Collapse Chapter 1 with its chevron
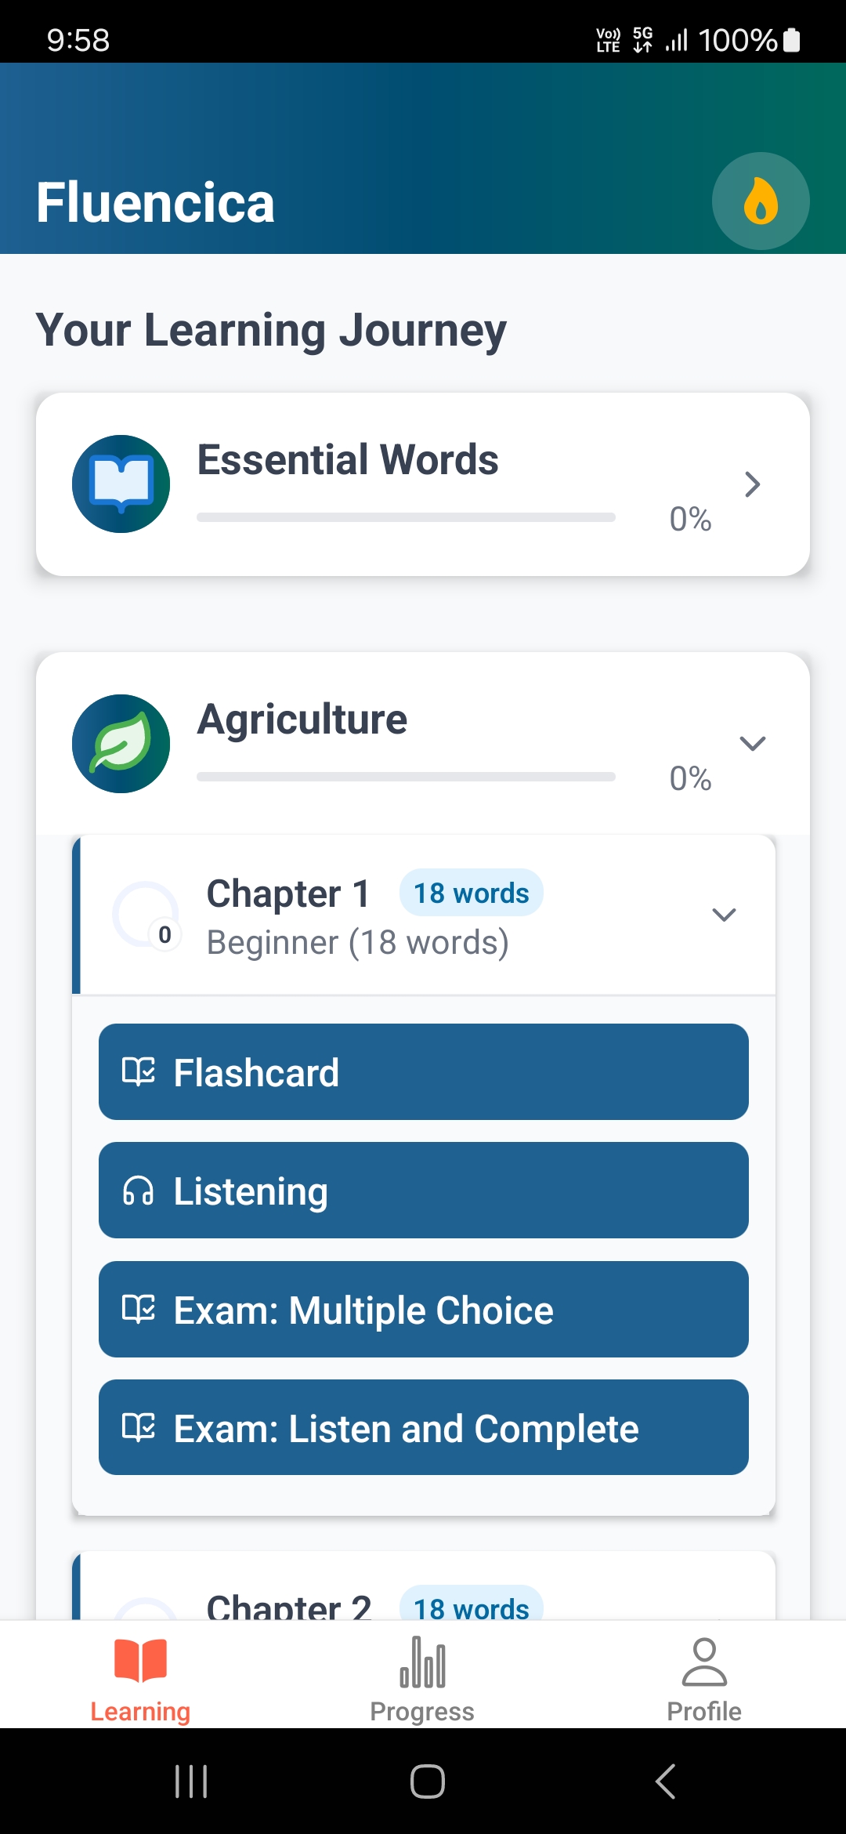The height and width of the screenshot is (1834, 846). [x=724, y=915]
